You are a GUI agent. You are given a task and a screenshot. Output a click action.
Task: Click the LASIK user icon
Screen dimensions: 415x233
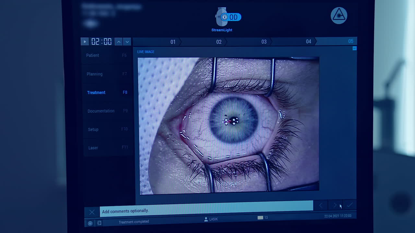[x=206, y=219]
